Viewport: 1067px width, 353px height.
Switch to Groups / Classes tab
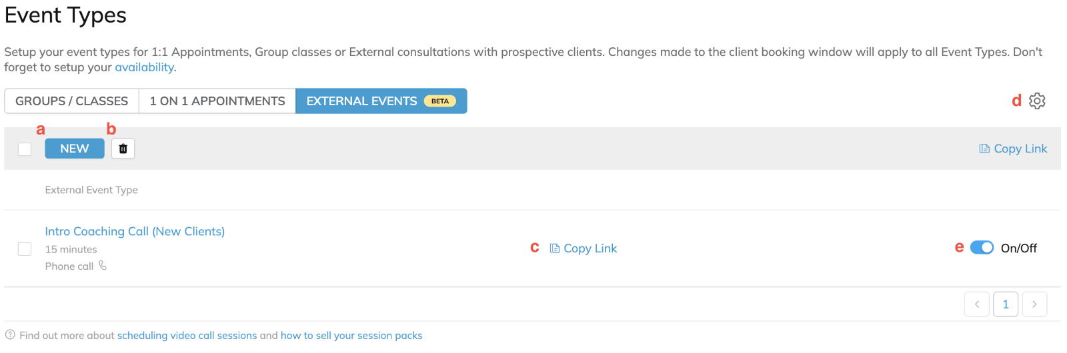point(72,101)
